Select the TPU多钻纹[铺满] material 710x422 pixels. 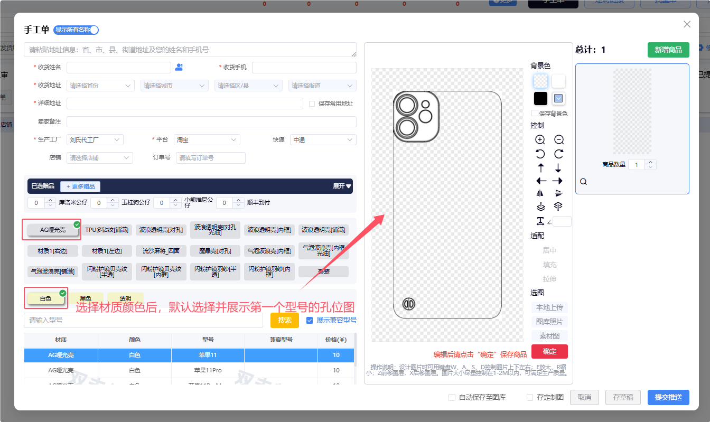click(x=107, y=230)
